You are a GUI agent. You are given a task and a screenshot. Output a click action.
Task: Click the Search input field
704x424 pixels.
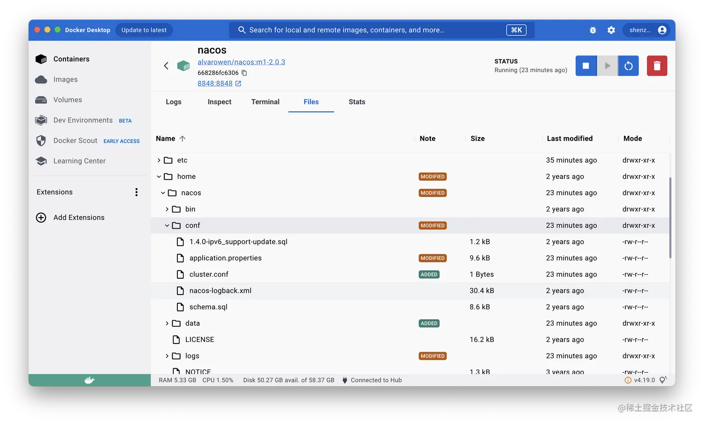pyautogui.click(x=381, y=30)
